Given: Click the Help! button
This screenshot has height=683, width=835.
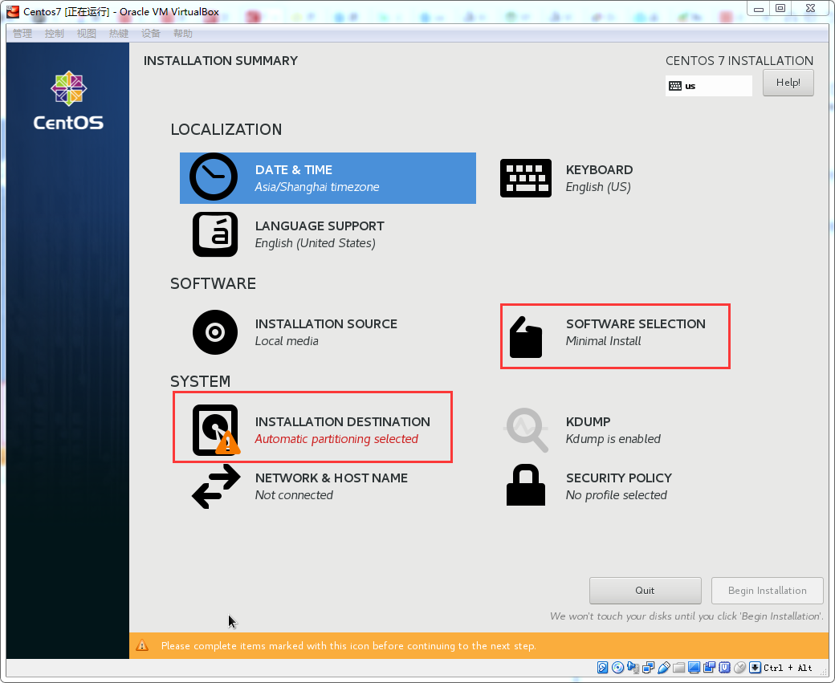Looking at the screenshot, I should pos(788,82).
